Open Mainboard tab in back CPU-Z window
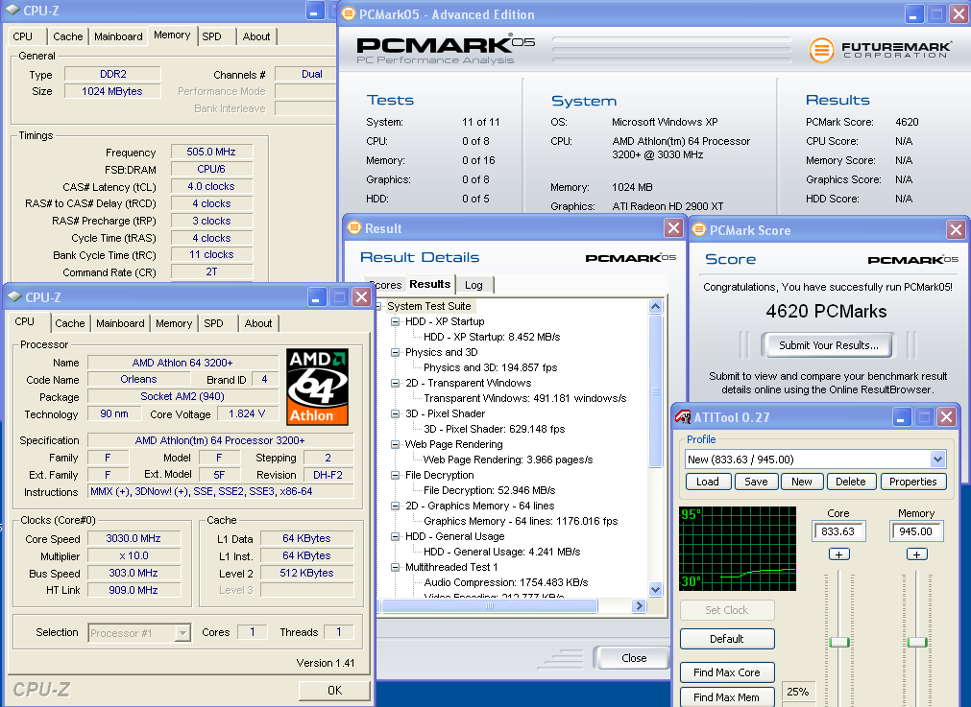 (118, 36)
